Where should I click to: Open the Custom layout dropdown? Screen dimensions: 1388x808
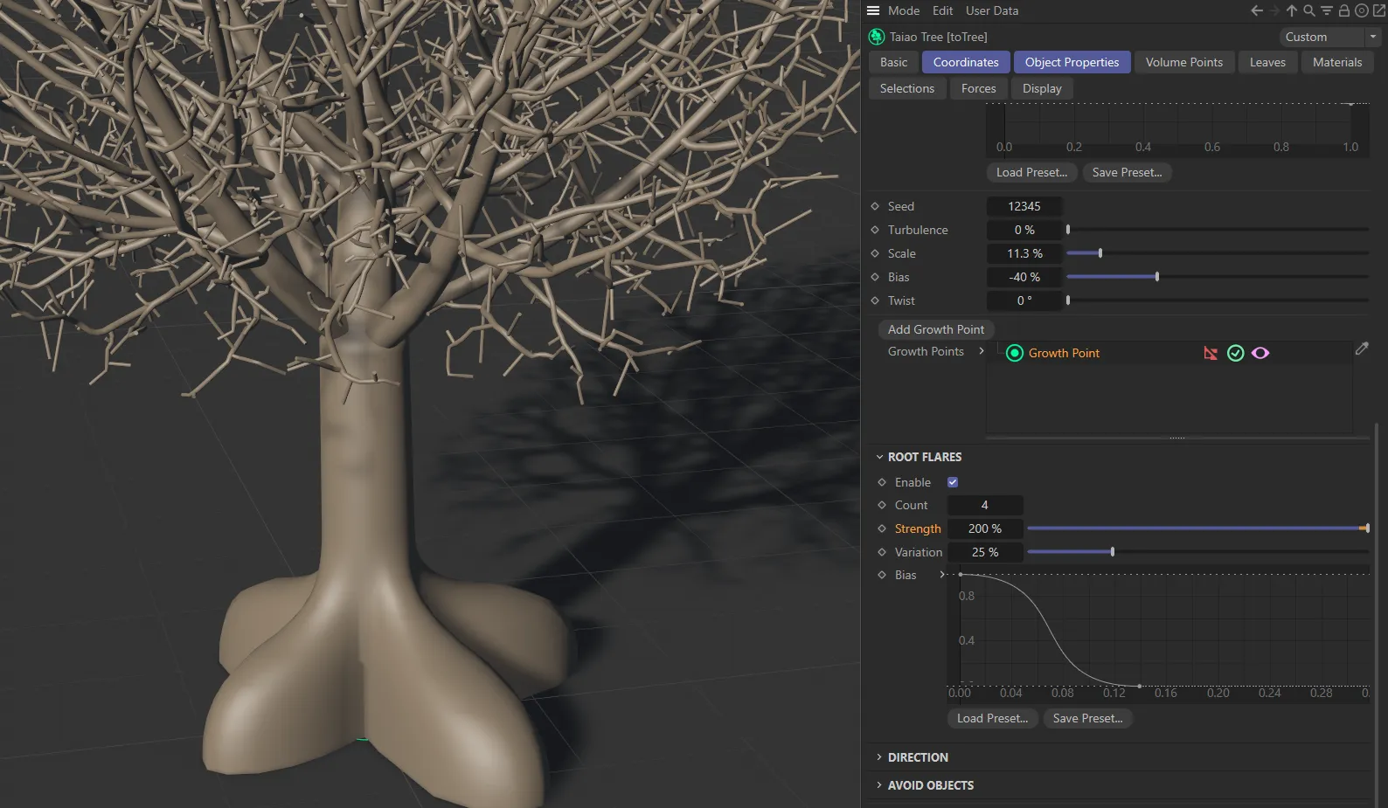[x=1329, y=37]
